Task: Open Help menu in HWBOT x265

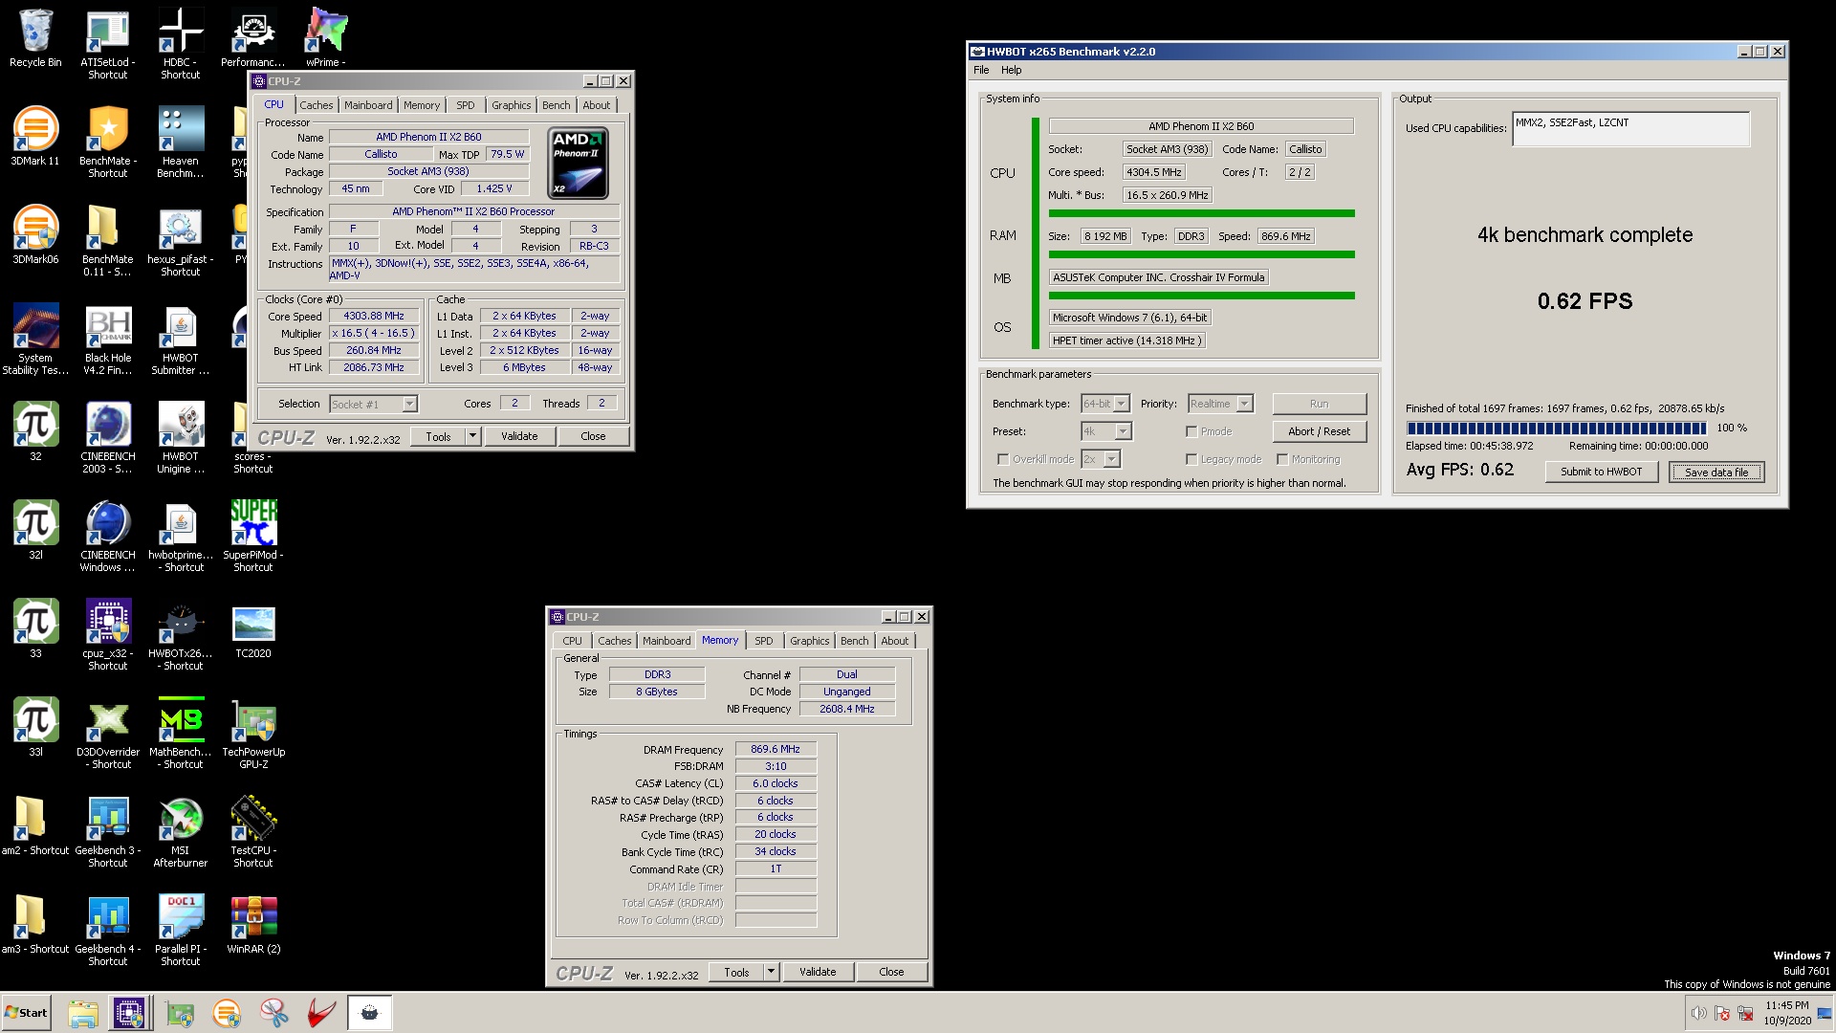Action: tap(1011, 70)
